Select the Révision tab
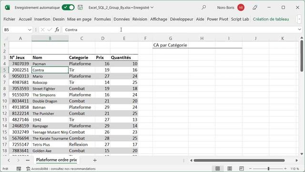305x172 pixels. click(140, 19)
